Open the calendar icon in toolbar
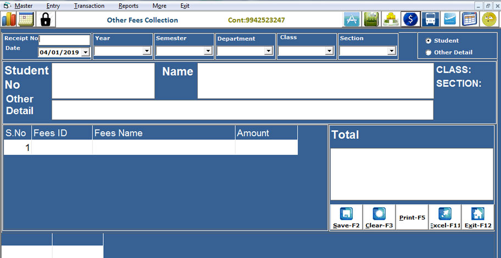 26,19
